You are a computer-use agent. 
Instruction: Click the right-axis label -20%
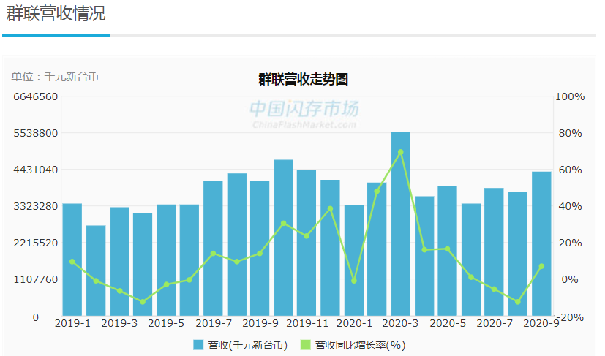pyautogui.click(x=571, y=317)
